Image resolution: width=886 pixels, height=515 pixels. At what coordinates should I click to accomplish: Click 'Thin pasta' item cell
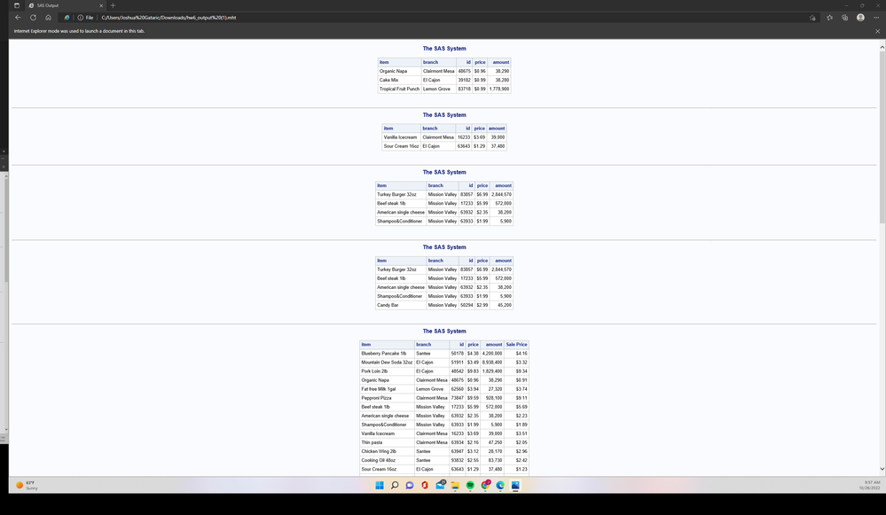coord(372,442)
